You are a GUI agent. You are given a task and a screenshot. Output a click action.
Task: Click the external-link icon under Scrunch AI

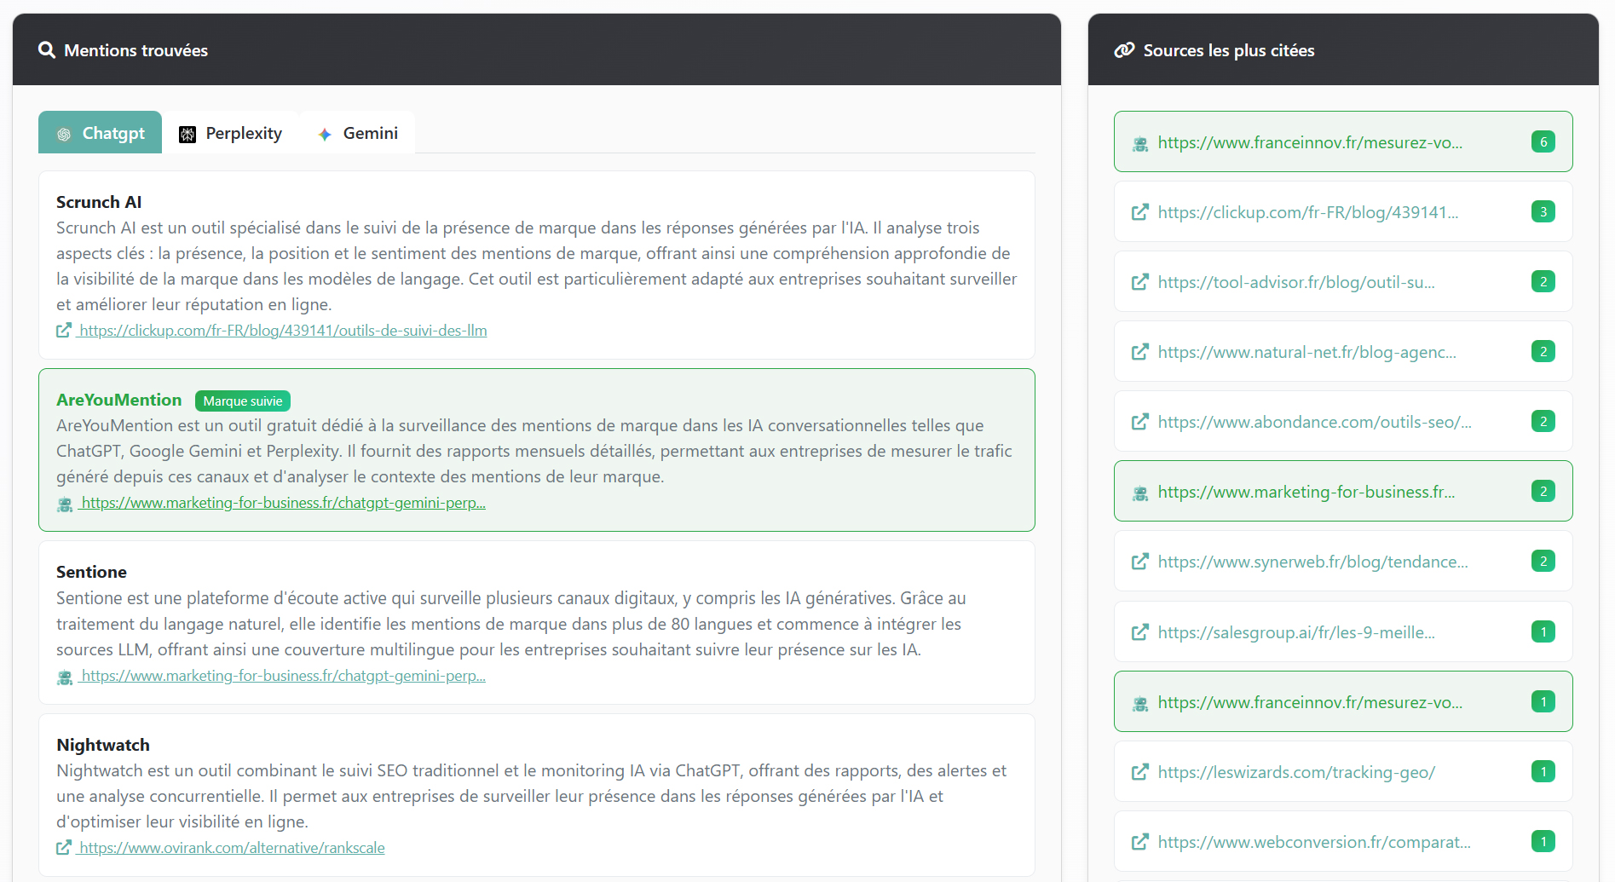63,330
